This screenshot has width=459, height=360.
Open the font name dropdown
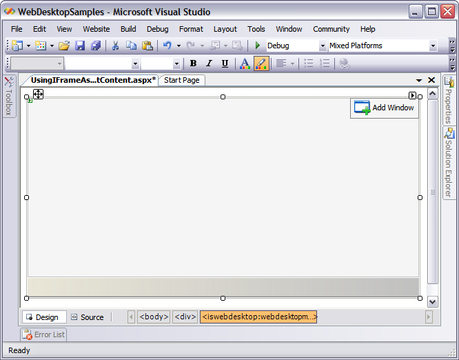click(x=135, y=63)
